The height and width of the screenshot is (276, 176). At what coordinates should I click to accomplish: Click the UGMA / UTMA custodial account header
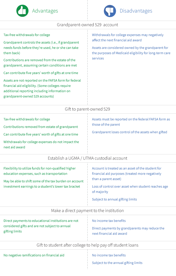[x=87, y=158]
